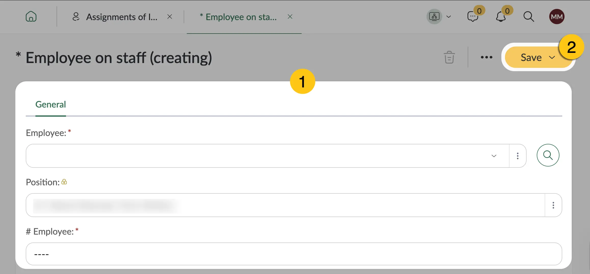Open notifications bell icon
This screenshot has width=590, height=274.
tap(501, 17)
